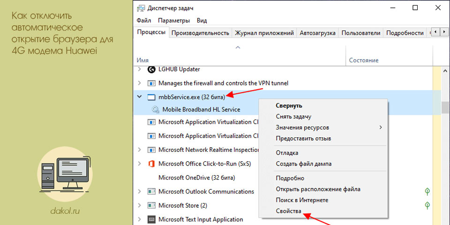This screenshot has width=450, height=225.
Task: Click the mbbService.exe window icon
Action: [151, 97]
